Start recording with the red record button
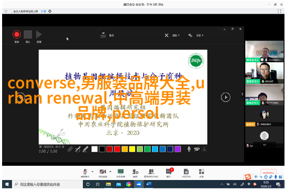This screenshot has width=288, height=192. 17,35
